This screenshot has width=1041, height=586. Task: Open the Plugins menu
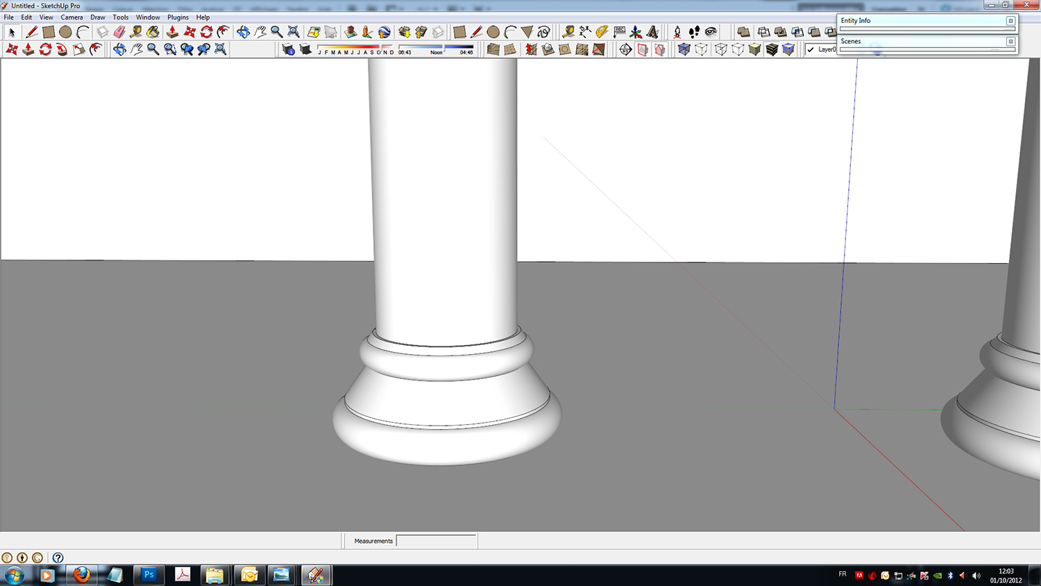tap(178, 17)
